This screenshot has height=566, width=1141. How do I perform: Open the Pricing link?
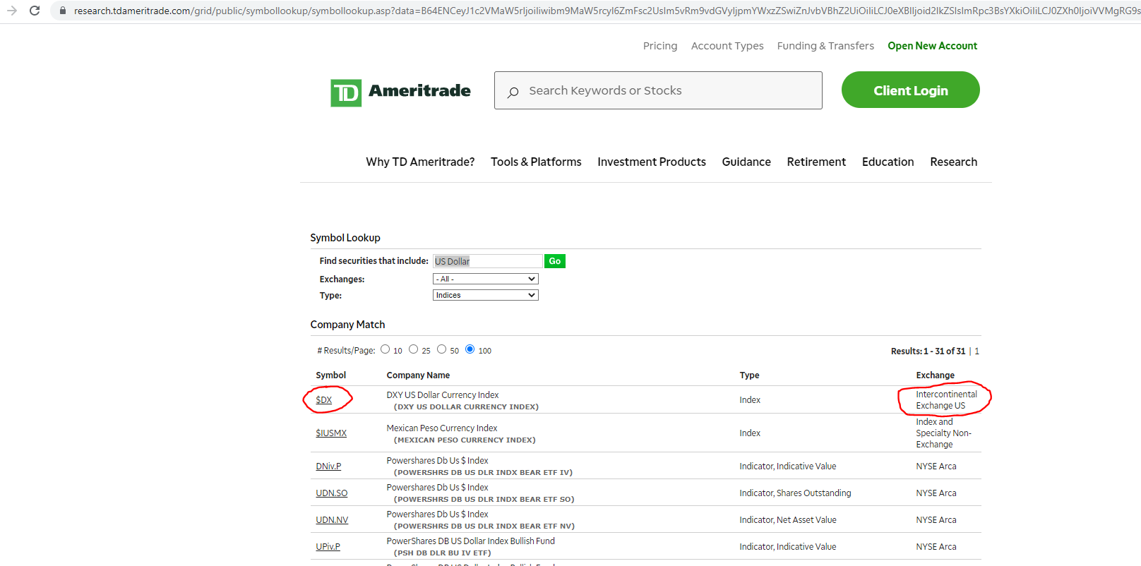click(660, 46)
